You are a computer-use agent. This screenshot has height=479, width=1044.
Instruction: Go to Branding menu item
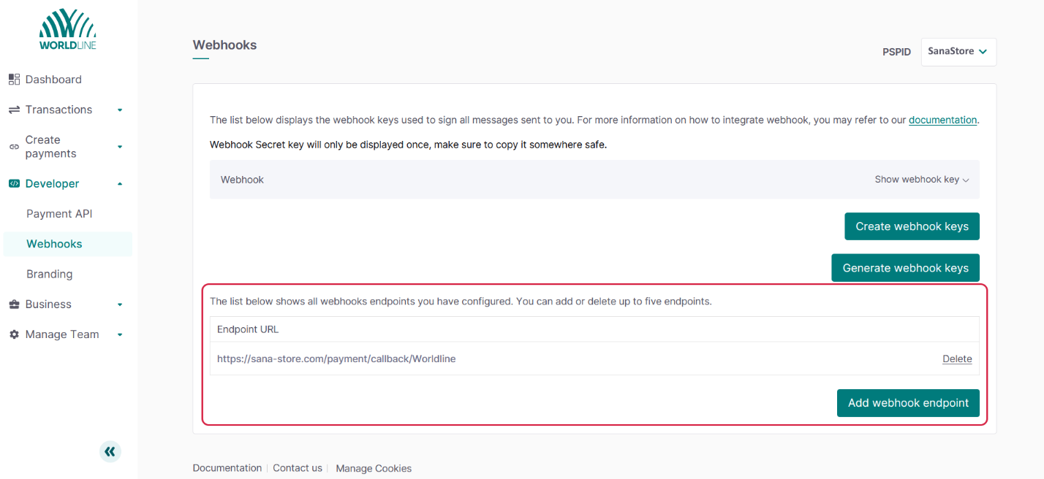(50, 274)
